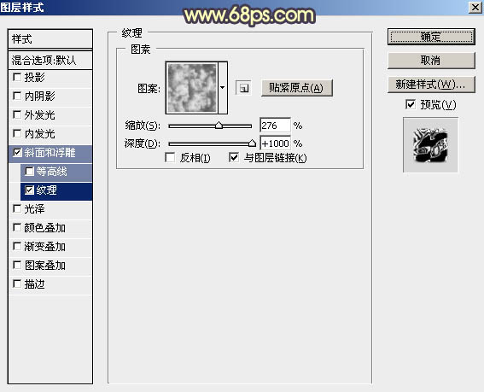Select the 纹理 texture row
Viewport: 484px width, 392px height.
point(56,190)
